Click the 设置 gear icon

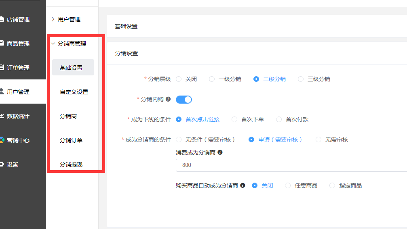(x=2, y=164)
